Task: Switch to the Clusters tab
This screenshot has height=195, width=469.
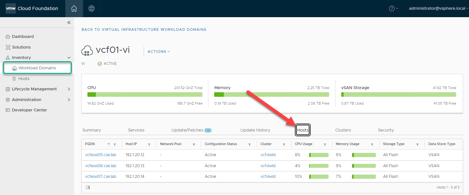Action: click(343, 130)
